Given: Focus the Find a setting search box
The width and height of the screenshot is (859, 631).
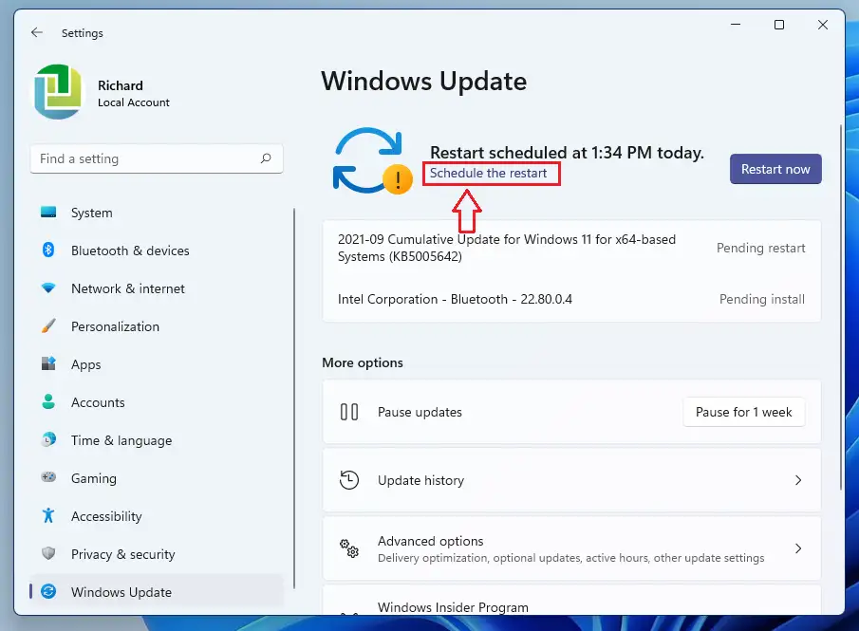Looking at the screenshot, I should (157, 158).
